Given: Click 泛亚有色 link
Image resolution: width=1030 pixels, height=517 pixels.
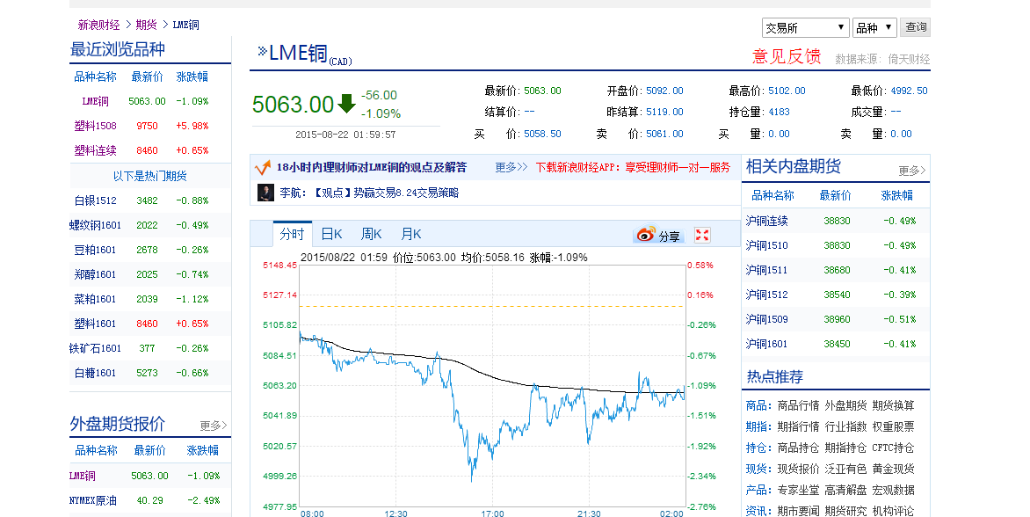Looking at the screenshot, I should [x=845, y=469].
